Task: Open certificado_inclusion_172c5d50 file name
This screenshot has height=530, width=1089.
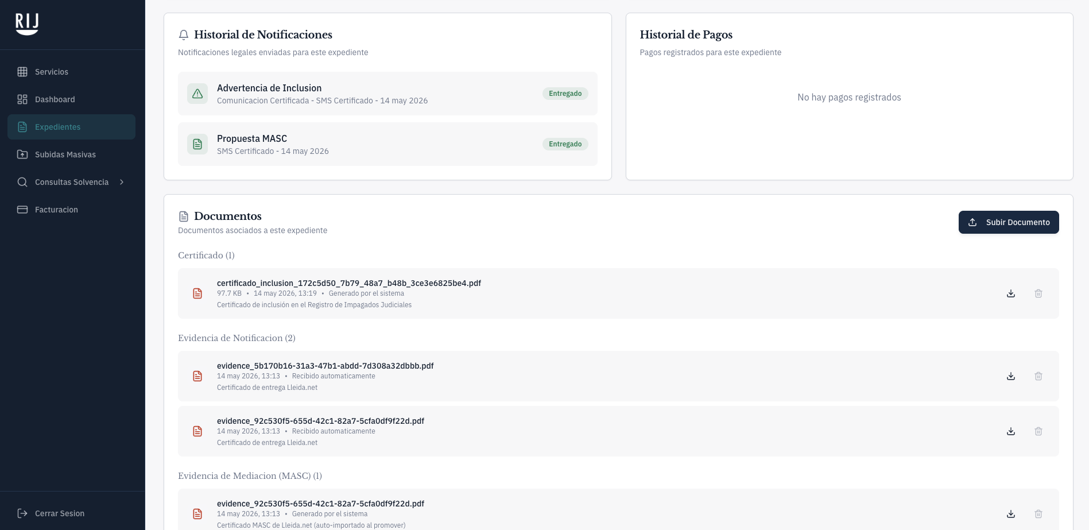Action: point(349,283)
